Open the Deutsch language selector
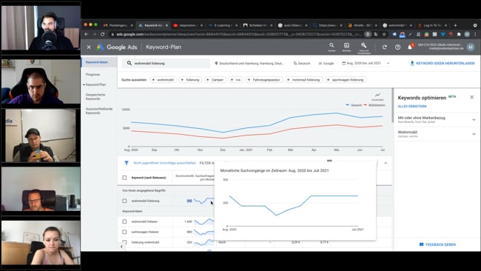 [301, 63]
